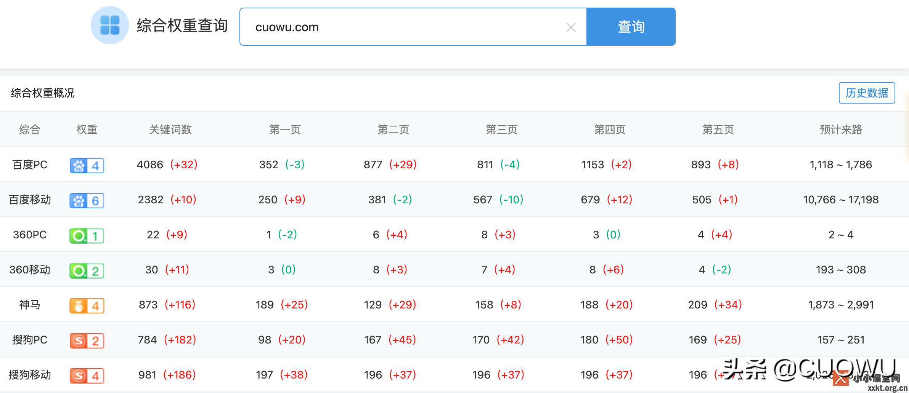
Task: Click the 搜狗移动 weight 4 badge icon
Action: tap(87, 376)
